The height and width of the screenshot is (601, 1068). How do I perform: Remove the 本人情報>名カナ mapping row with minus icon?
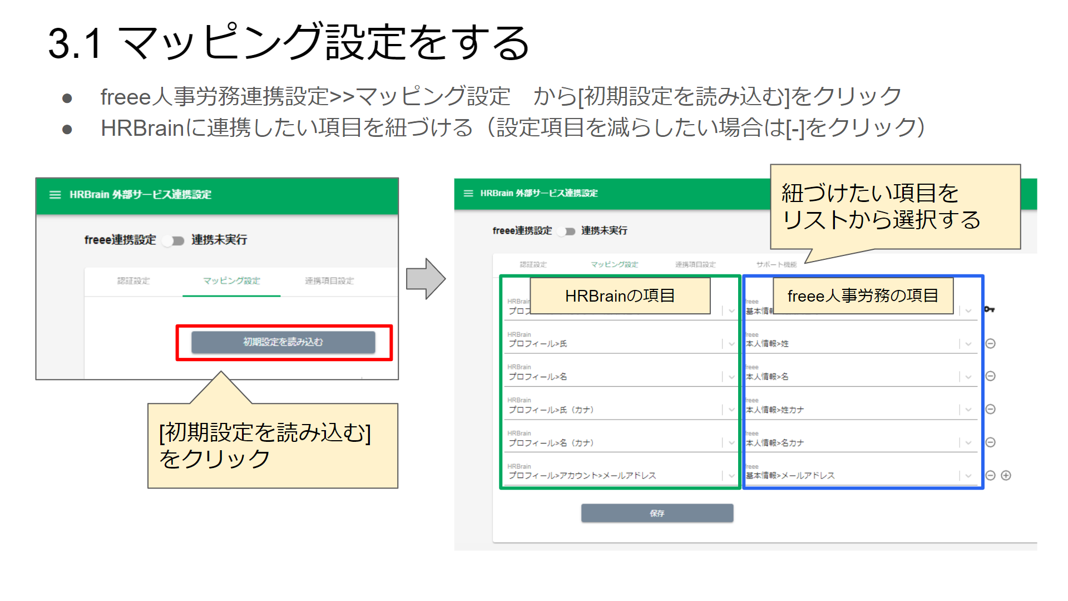pos(990,442)
